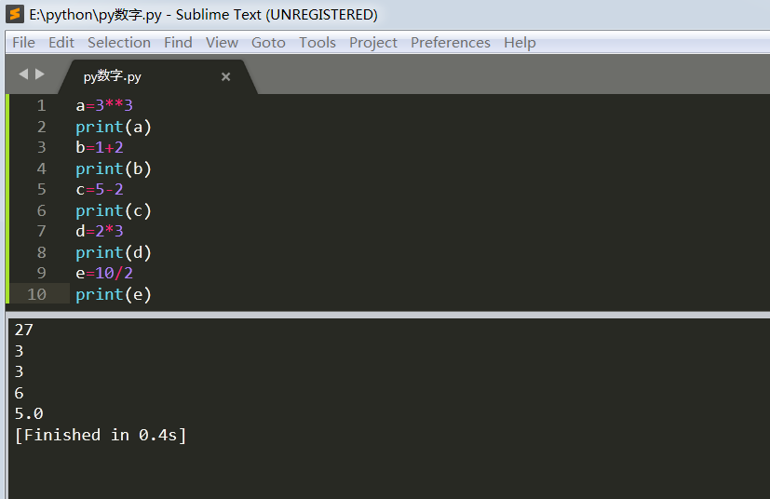The width and height of the screenshot is (770, 499).
Task: Open the Preferences menu
Action: click(x=451, y=43)
